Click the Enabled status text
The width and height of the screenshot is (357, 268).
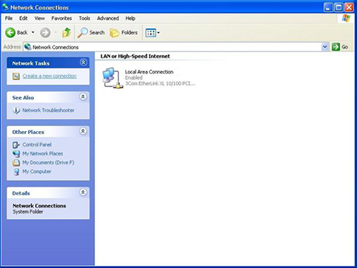pos(134,78)
